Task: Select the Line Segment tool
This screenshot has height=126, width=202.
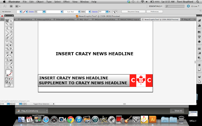Action: [7, 31]
